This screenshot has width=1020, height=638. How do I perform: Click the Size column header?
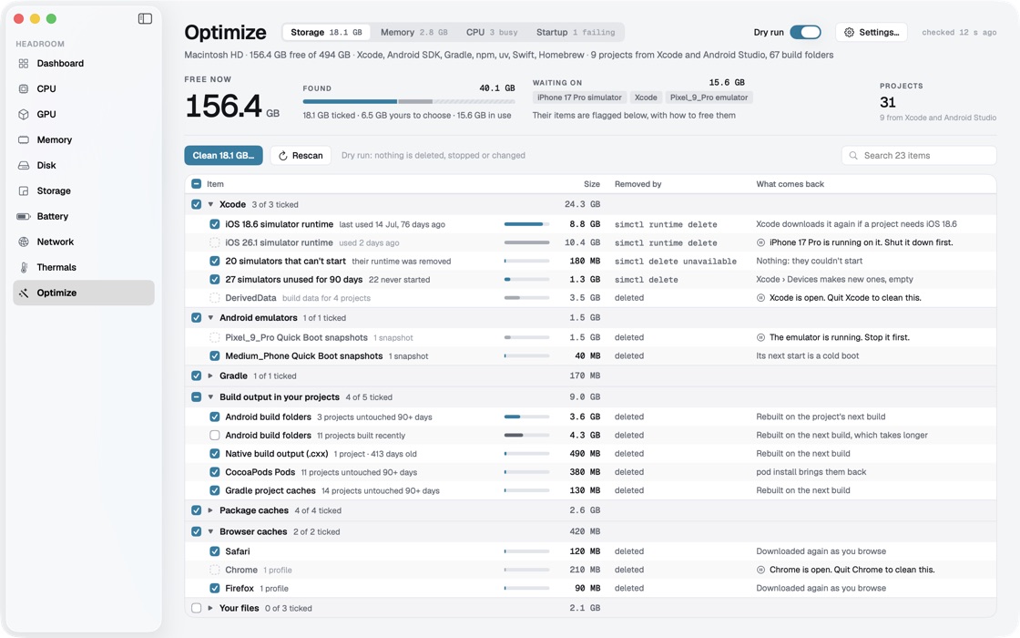coord(592,184)
